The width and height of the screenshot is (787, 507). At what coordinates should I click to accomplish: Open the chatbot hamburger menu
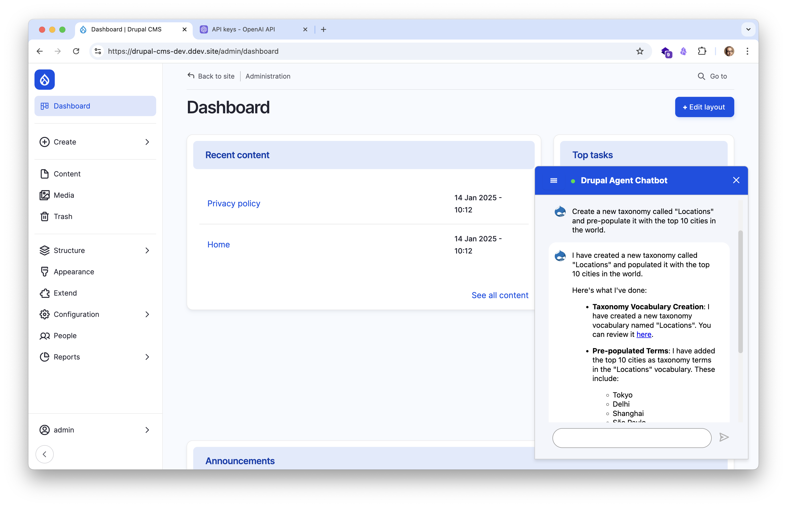pos(554,180)
